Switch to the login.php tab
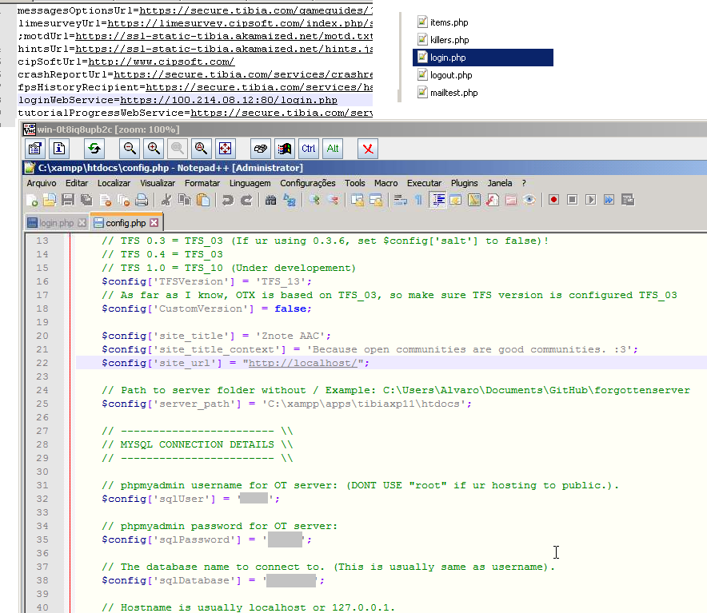 pos(56,223)
